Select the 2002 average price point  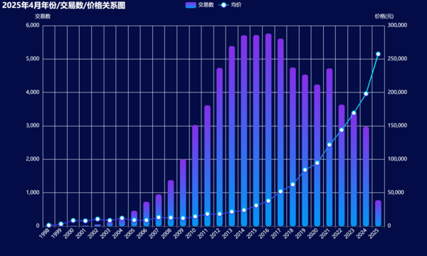(x=97, y=219)
